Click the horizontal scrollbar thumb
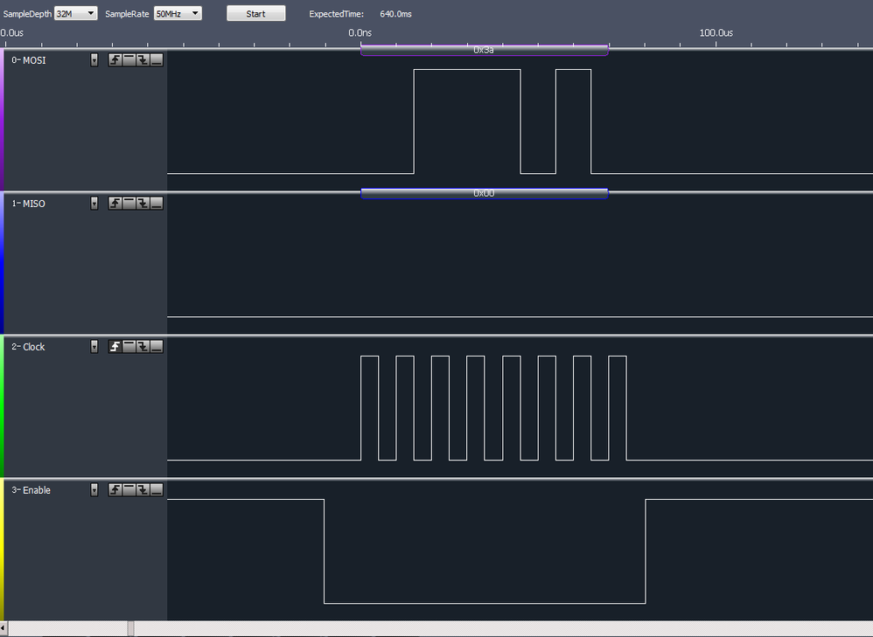873x637 pixels. click(x=130, y=628)
